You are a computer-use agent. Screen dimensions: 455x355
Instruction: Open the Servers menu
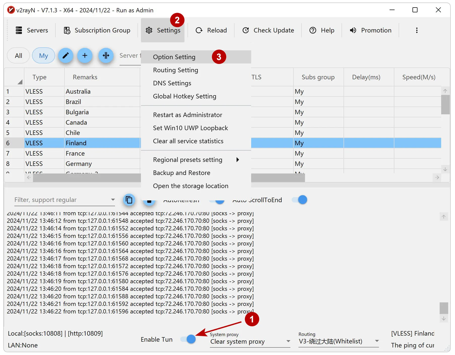click(32, 30)
